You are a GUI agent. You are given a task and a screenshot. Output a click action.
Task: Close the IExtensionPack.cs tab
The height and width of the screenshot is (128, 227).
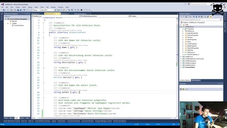[60, 14]
